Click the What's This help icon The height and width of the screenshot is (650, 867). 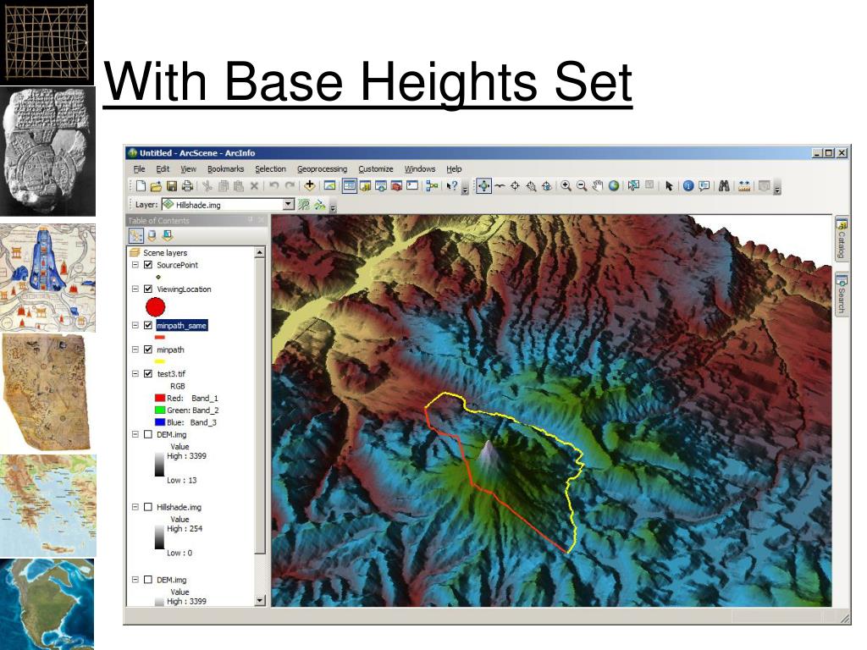452,185
